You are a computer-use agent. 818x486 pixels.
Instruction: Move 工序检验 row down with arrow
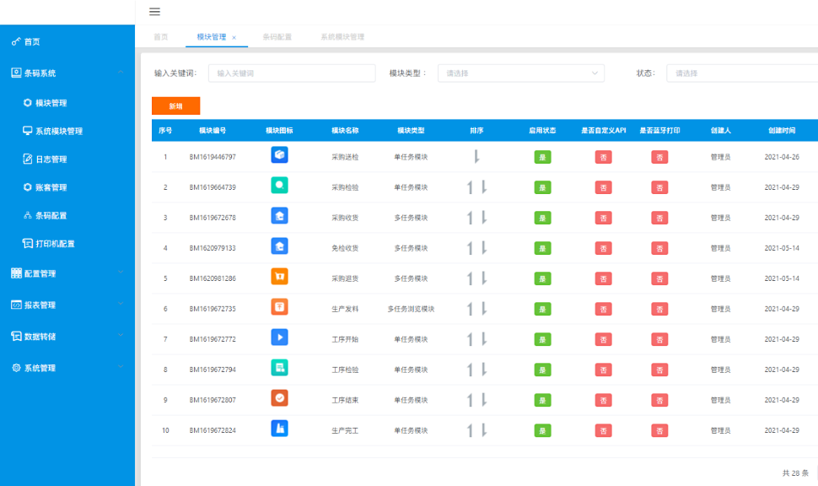[483, 370]
